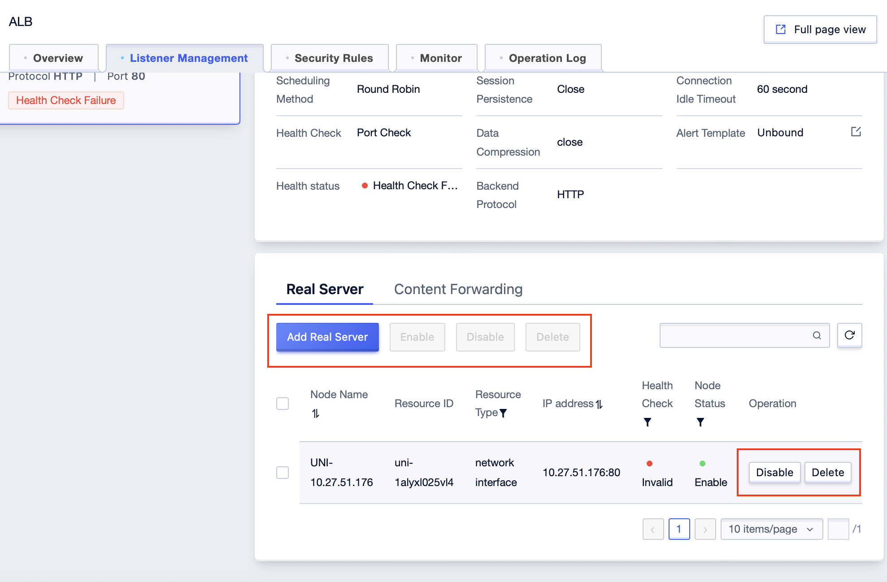
Task: Select page 1 in pagination
Action: pos(679,529)
